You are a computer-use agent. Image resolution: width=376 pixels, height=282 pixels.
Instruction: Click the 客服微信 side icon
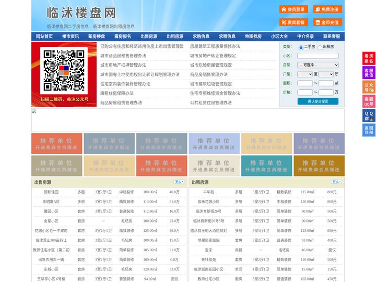(x=369, y=73)
